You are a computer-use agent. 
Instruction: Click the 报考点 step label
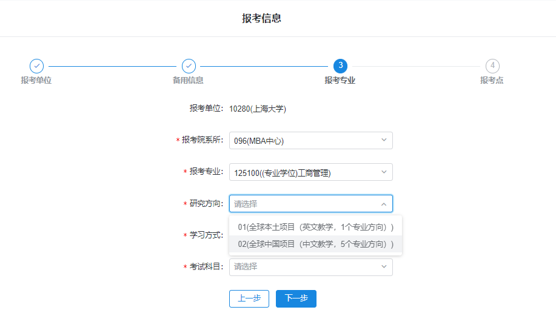(492, 81)
